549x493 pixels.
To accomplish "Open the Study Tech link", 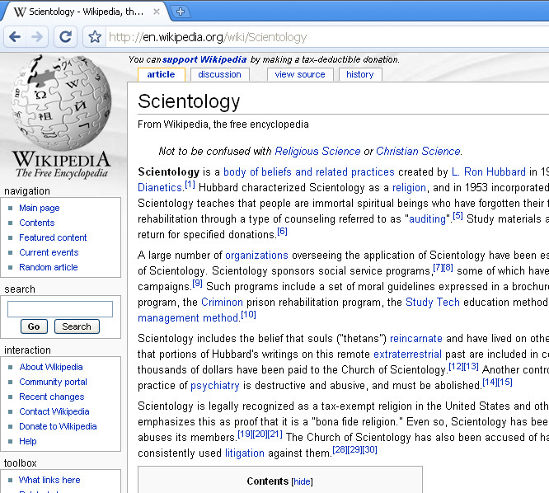I will (433, 303).
